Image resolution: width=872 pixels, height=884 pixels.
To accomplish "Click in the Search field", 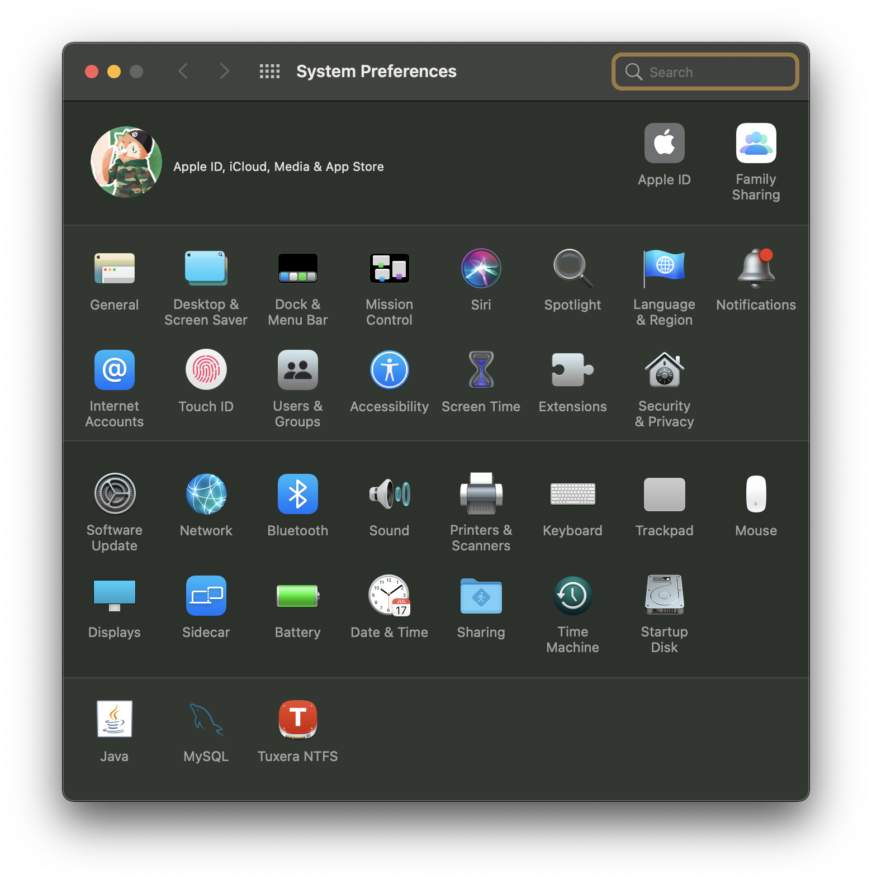I will pyautogui.click(x=705, y=72).
